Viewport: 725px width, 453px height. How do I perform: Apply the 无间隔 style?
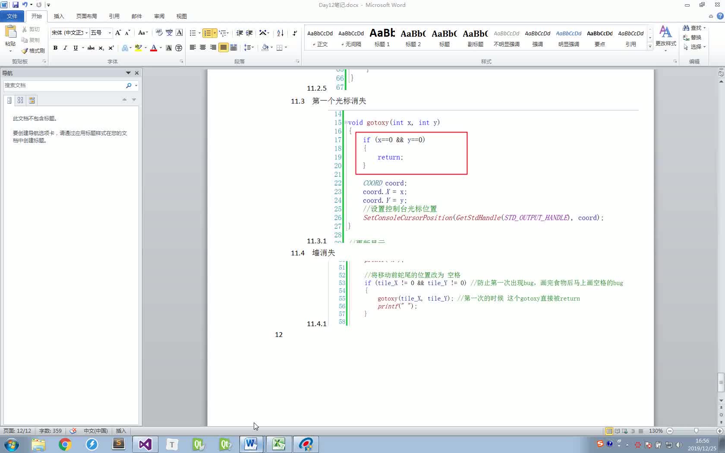[x=351, y=38]
